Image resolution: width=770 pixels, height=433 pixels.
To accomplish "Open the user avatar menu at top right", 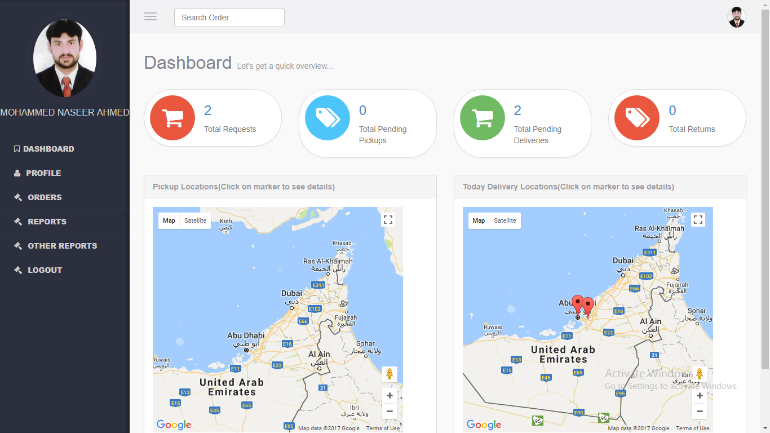I will pos(736,17).
